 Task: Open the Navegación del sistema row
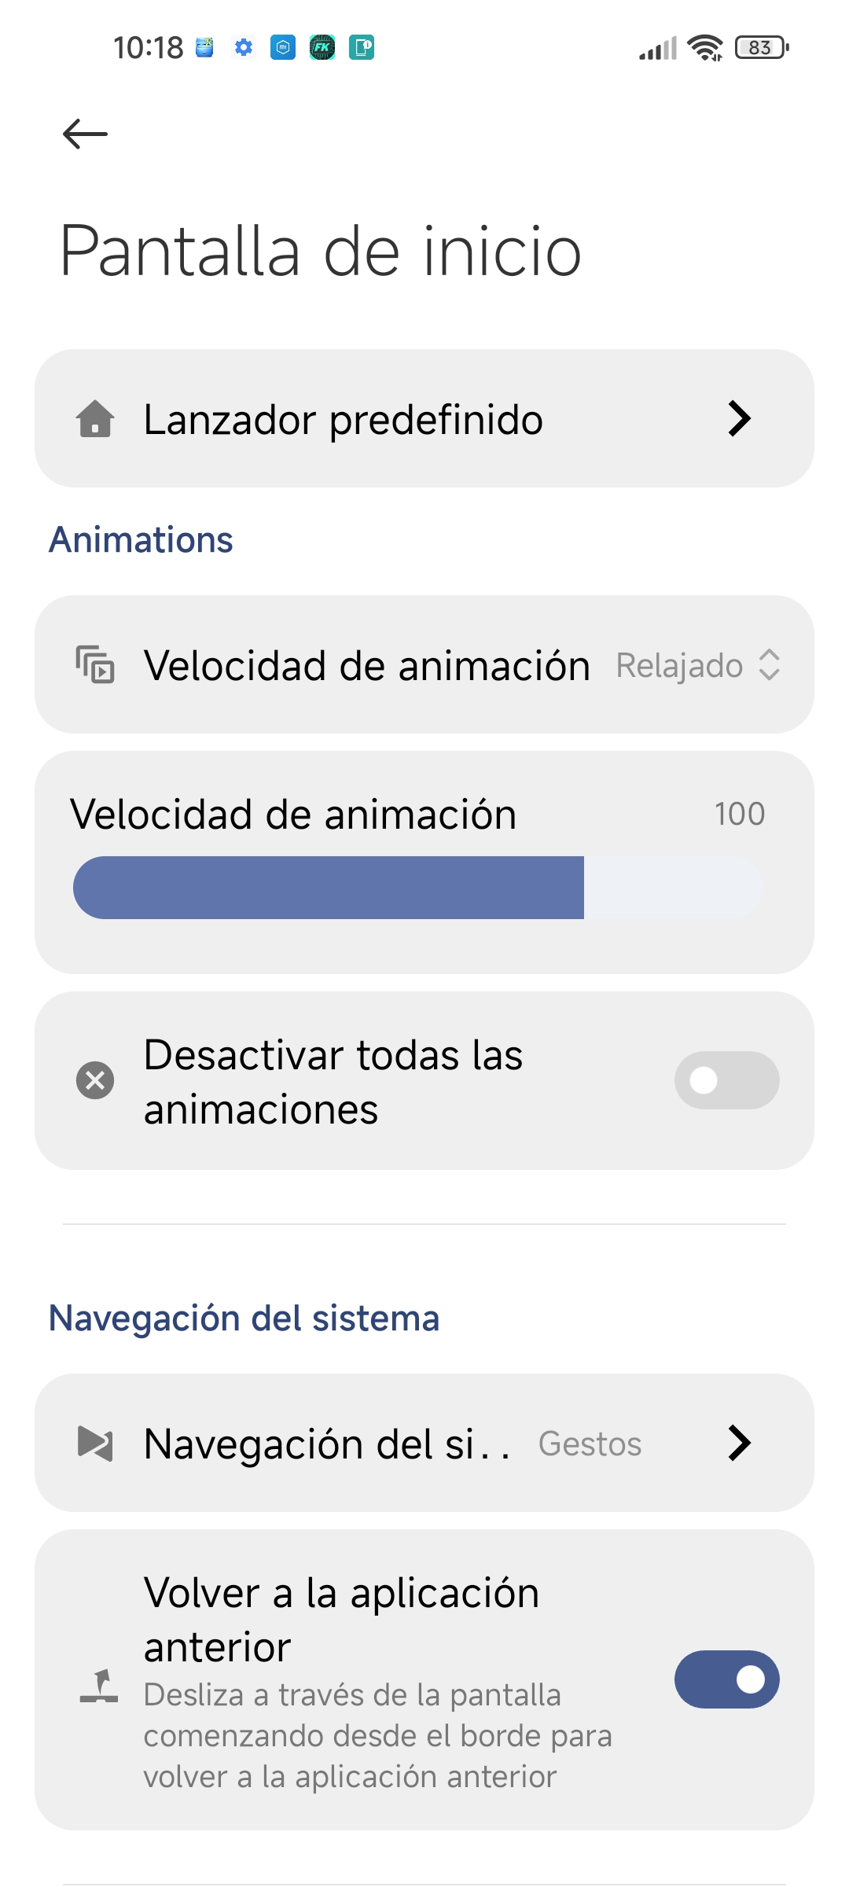[327, 1444]
